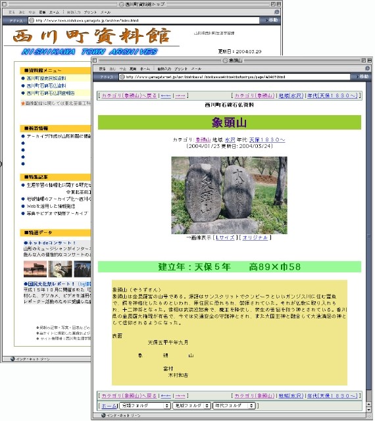Click the 移動 go button in front window
Viewport: 375px width, 421px height.
[x=362, y=77]
